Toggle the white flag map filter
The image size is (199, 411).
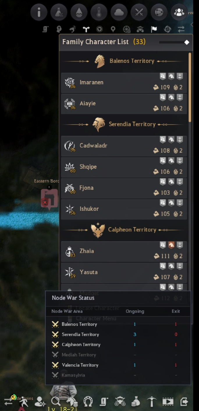coord(154,29)
